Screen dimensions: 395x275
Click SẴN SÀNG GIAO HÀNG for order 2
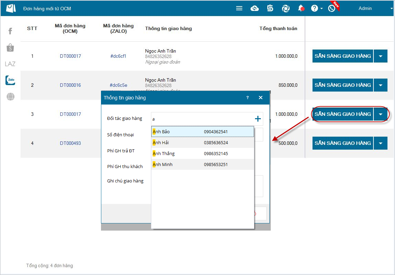coord(343,85)
